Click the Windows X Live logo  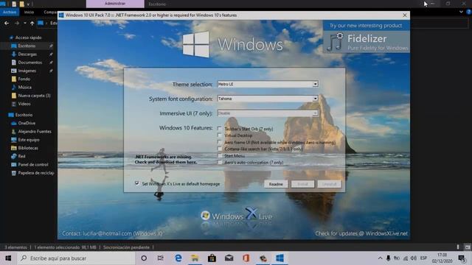point(237,214)
